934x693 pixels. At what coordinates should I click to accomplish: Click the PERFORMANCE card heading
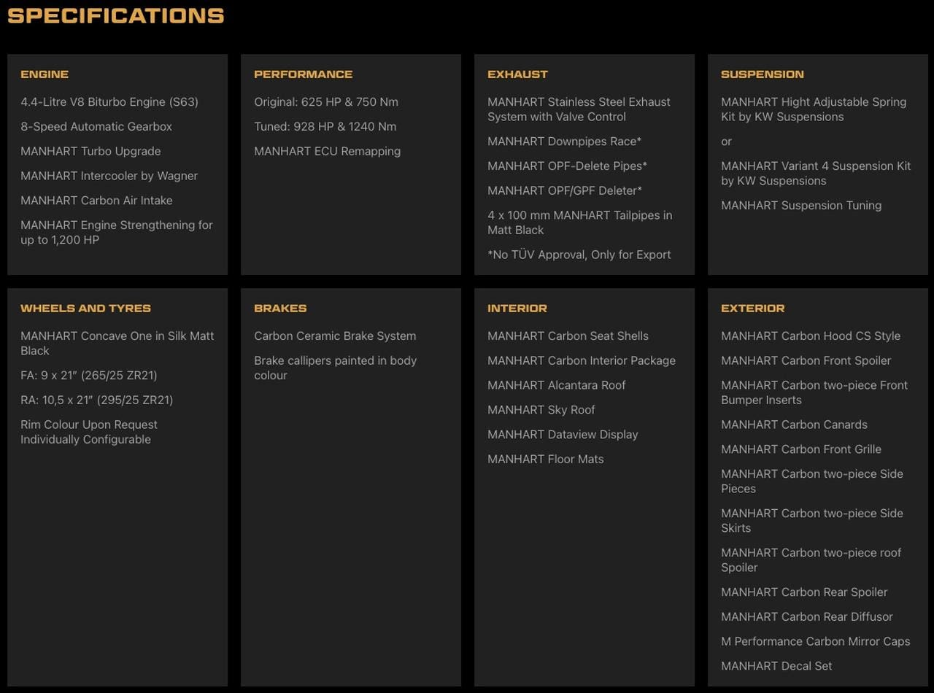[304, 74]
